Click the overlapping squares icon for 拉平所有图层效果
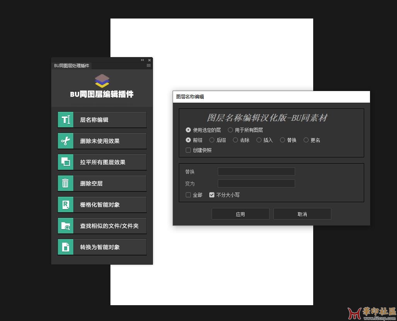 pos(66,162)
